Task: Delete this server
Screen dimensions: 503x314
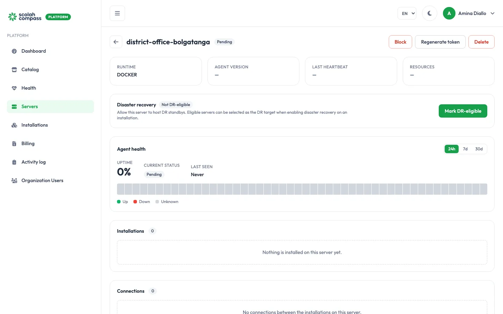Action: [481, 42]
